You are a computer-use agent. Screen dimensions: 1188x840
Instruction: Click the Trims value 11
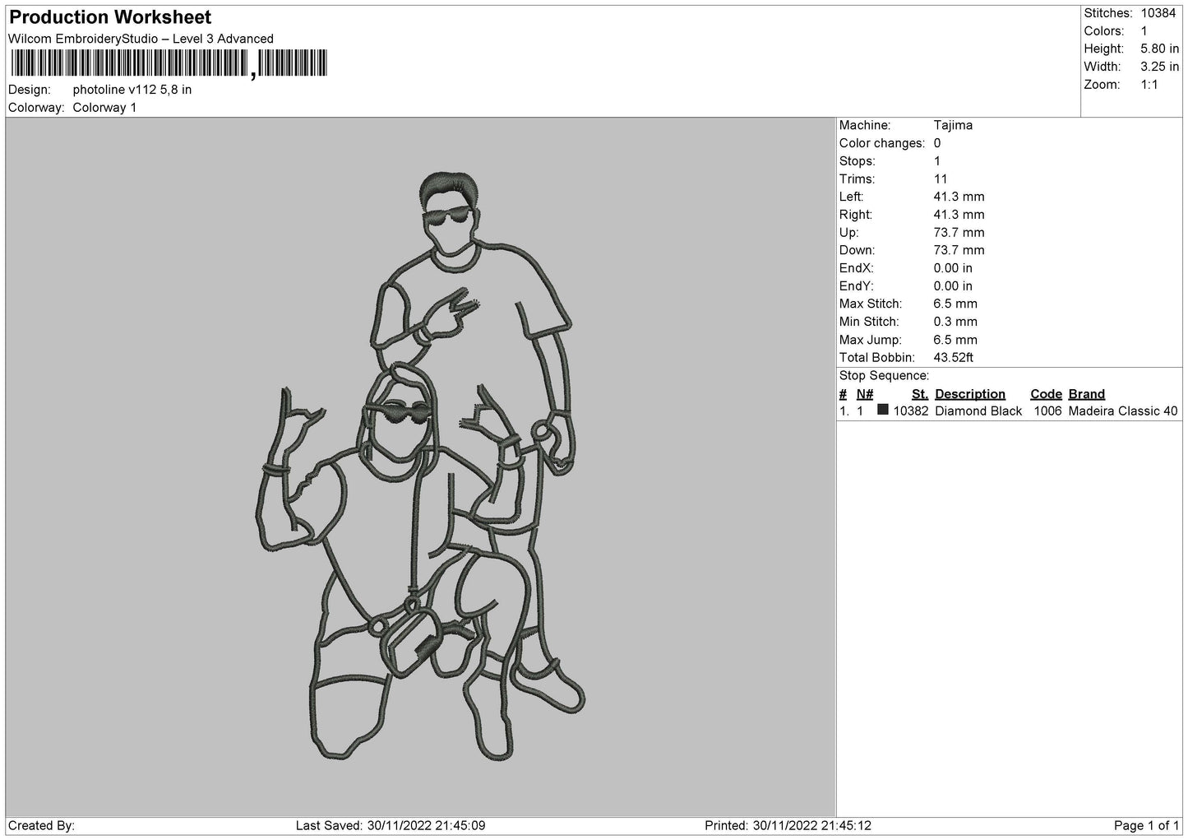point(941,179)
